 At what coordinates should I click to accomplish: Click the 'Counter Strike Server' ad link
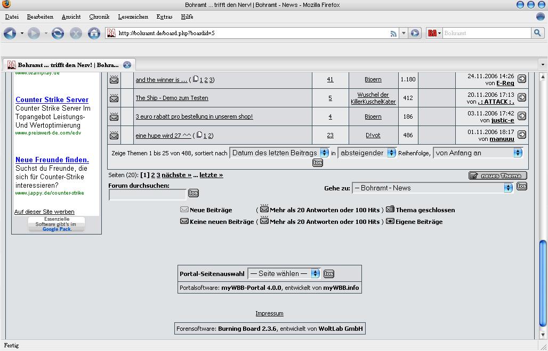(x=52, y=99)
